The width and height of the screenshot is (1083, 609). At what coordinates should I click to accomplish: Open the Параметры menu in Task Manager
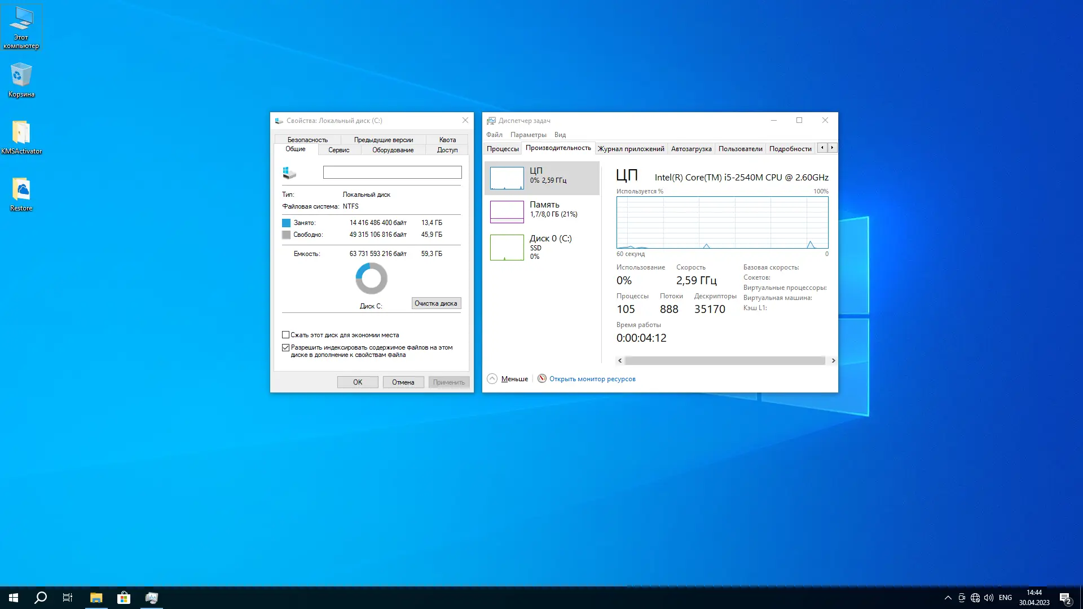[528, 135]
